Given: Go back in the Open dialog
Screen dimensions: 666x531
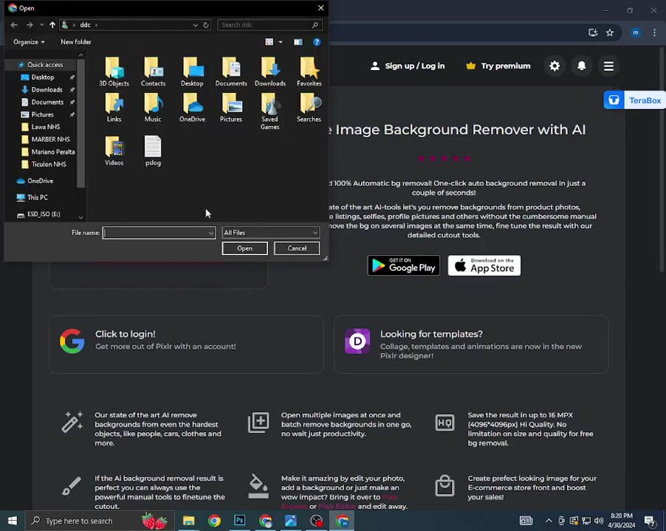Looking at the screenshot, I should pyautogui.click(x=14, y=25).
